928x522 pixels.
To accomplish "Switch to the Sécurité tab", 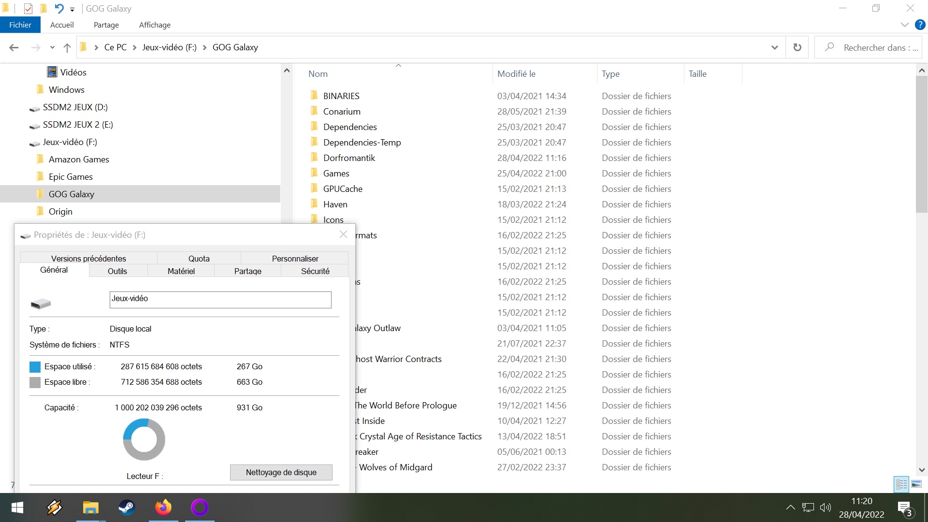I will pos(315,271).
